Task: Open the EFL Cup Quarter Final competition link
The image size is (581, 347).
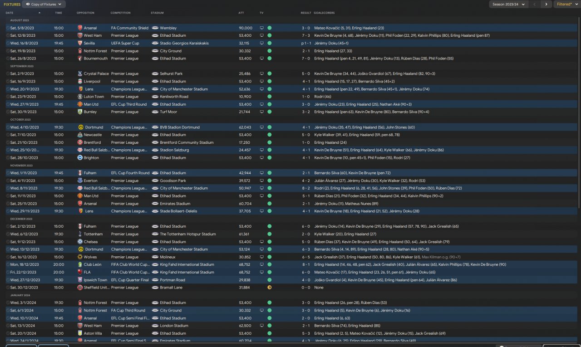Action: tap(129, 280)
